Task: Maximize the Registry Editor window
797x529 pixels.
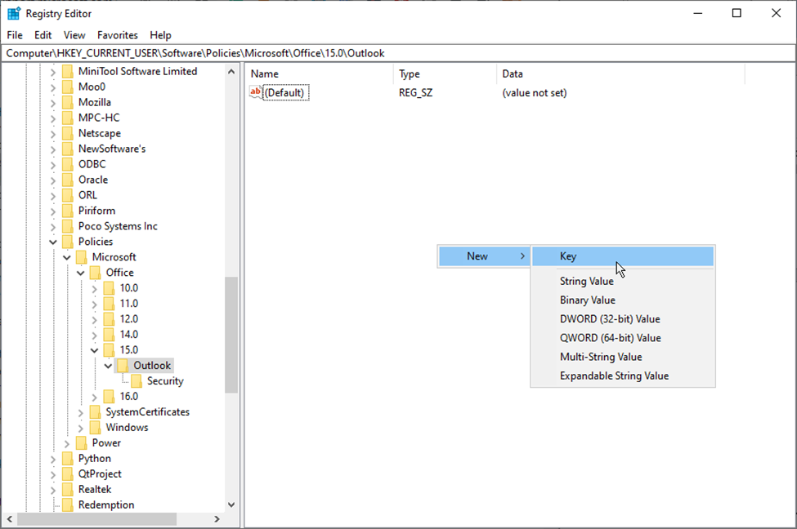Action: (x=737, y=13)
